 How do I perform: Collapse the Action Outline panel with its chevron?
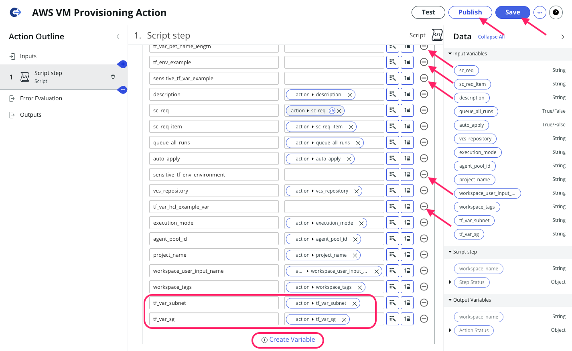tap(118, 36)
